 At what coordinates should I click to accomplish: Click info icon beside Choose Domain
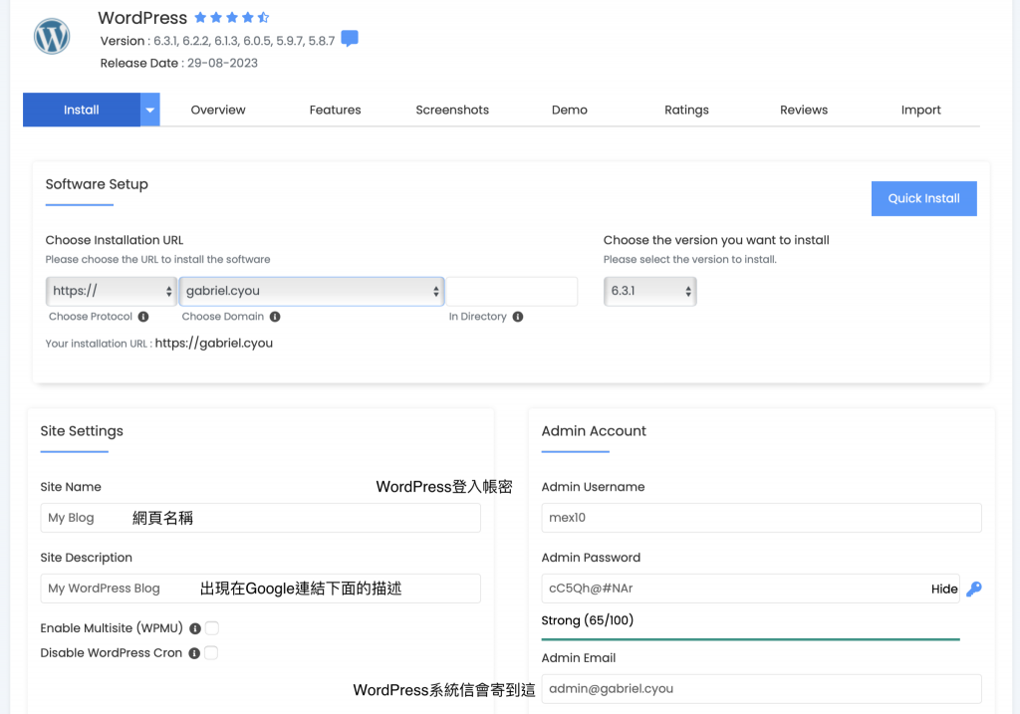point(275,317)
